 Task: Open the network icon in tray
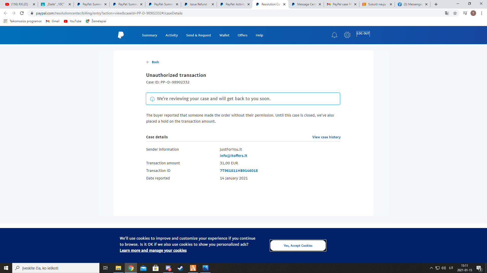(x=438, y=268)
